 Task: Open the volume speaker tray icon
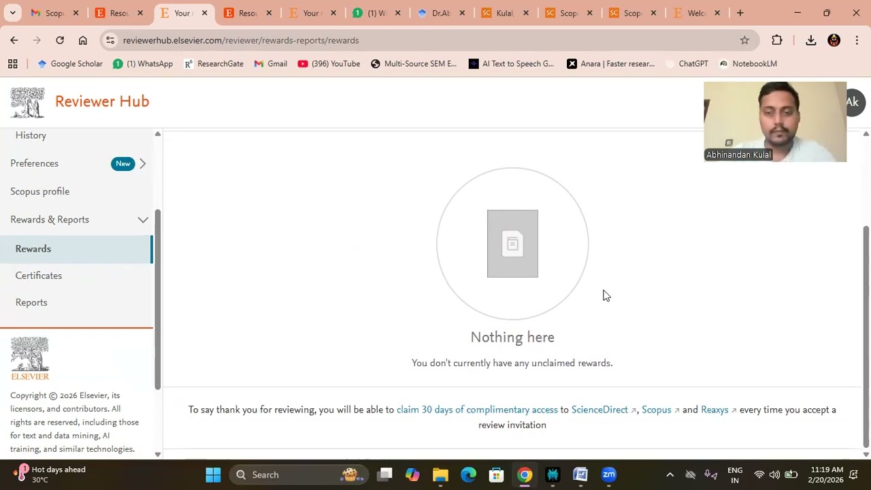[774, 474]
